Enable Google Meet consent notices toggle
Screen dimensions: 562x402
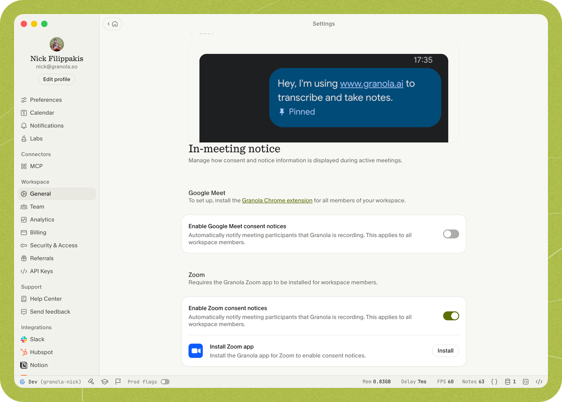click(x=451, y=234)
